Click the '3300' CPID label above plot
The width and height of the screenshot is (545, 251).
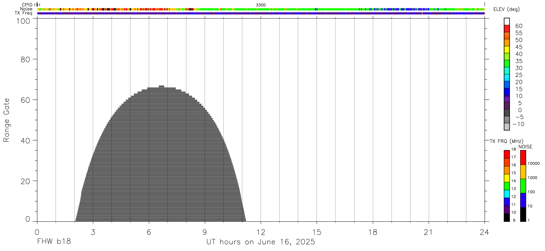[x=261, y=5]
